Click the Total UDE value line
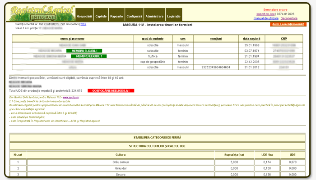The width and height of the screenshot is (316, 180). (46, 91)
